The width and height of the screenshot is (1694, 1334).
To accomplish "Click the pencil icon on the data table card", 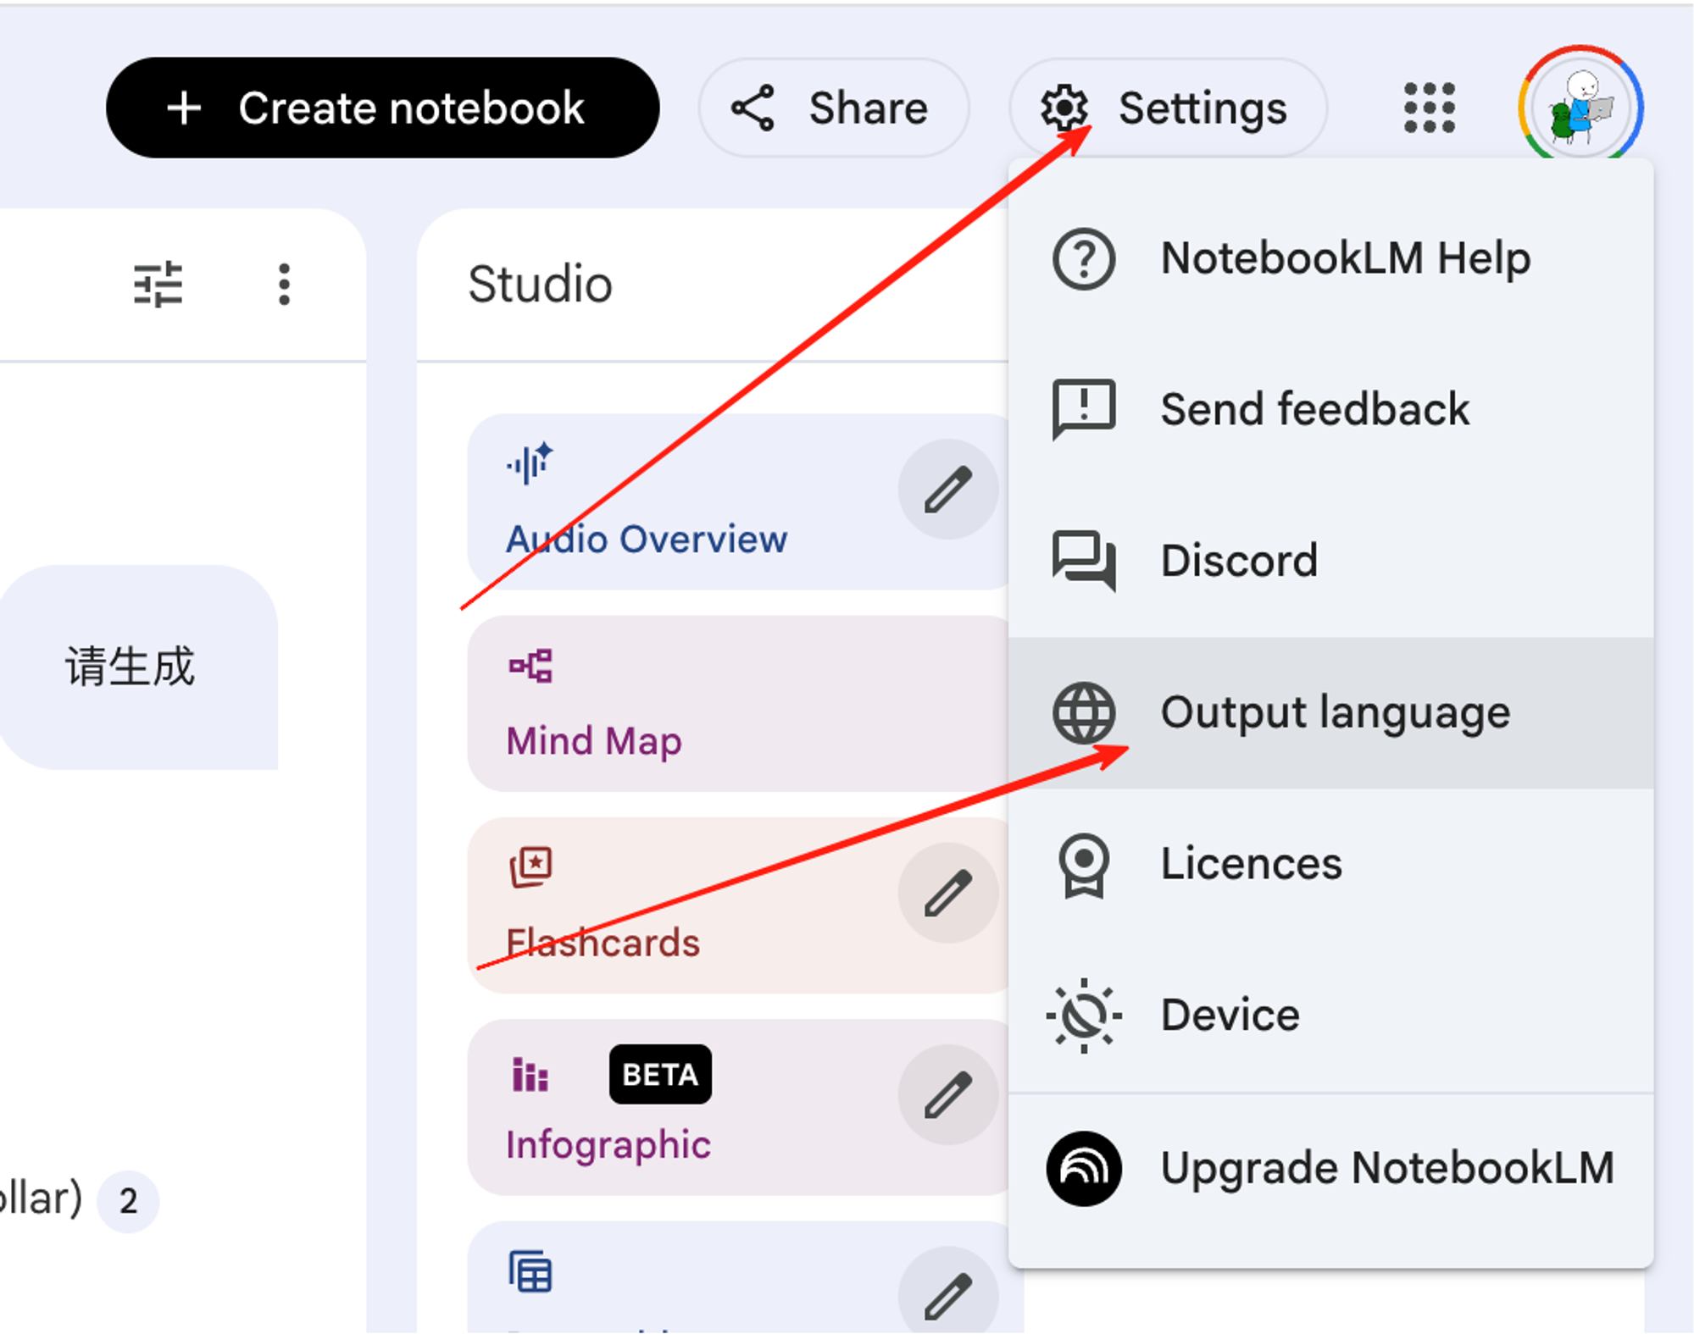I will 947,1294.
